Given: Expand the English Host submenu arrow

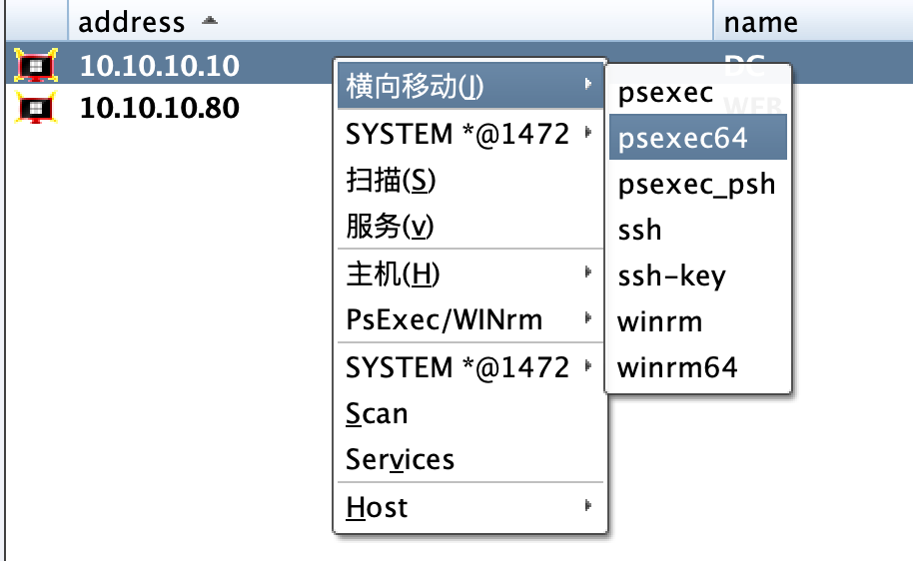Looking at the screenshot, I should [x=588, y=506].
